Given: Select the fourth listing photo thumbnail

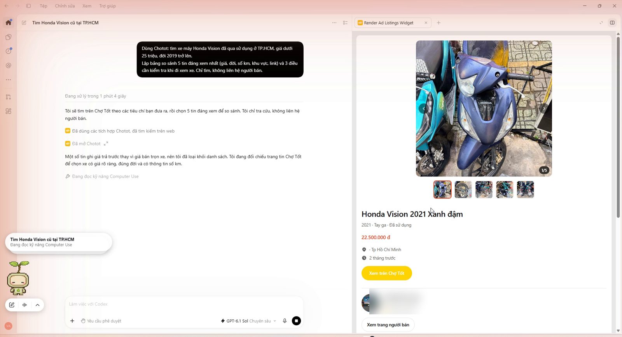Looking at the screenshot, I should click(x=505, y=190).
